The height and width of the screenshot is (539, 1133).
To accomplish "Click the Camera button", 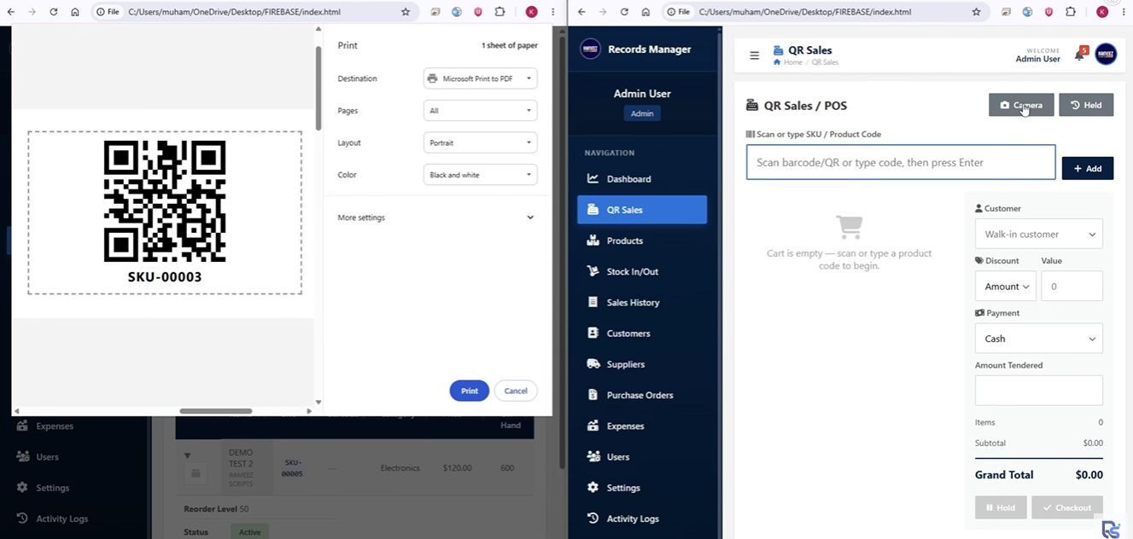I will 1021,105.
